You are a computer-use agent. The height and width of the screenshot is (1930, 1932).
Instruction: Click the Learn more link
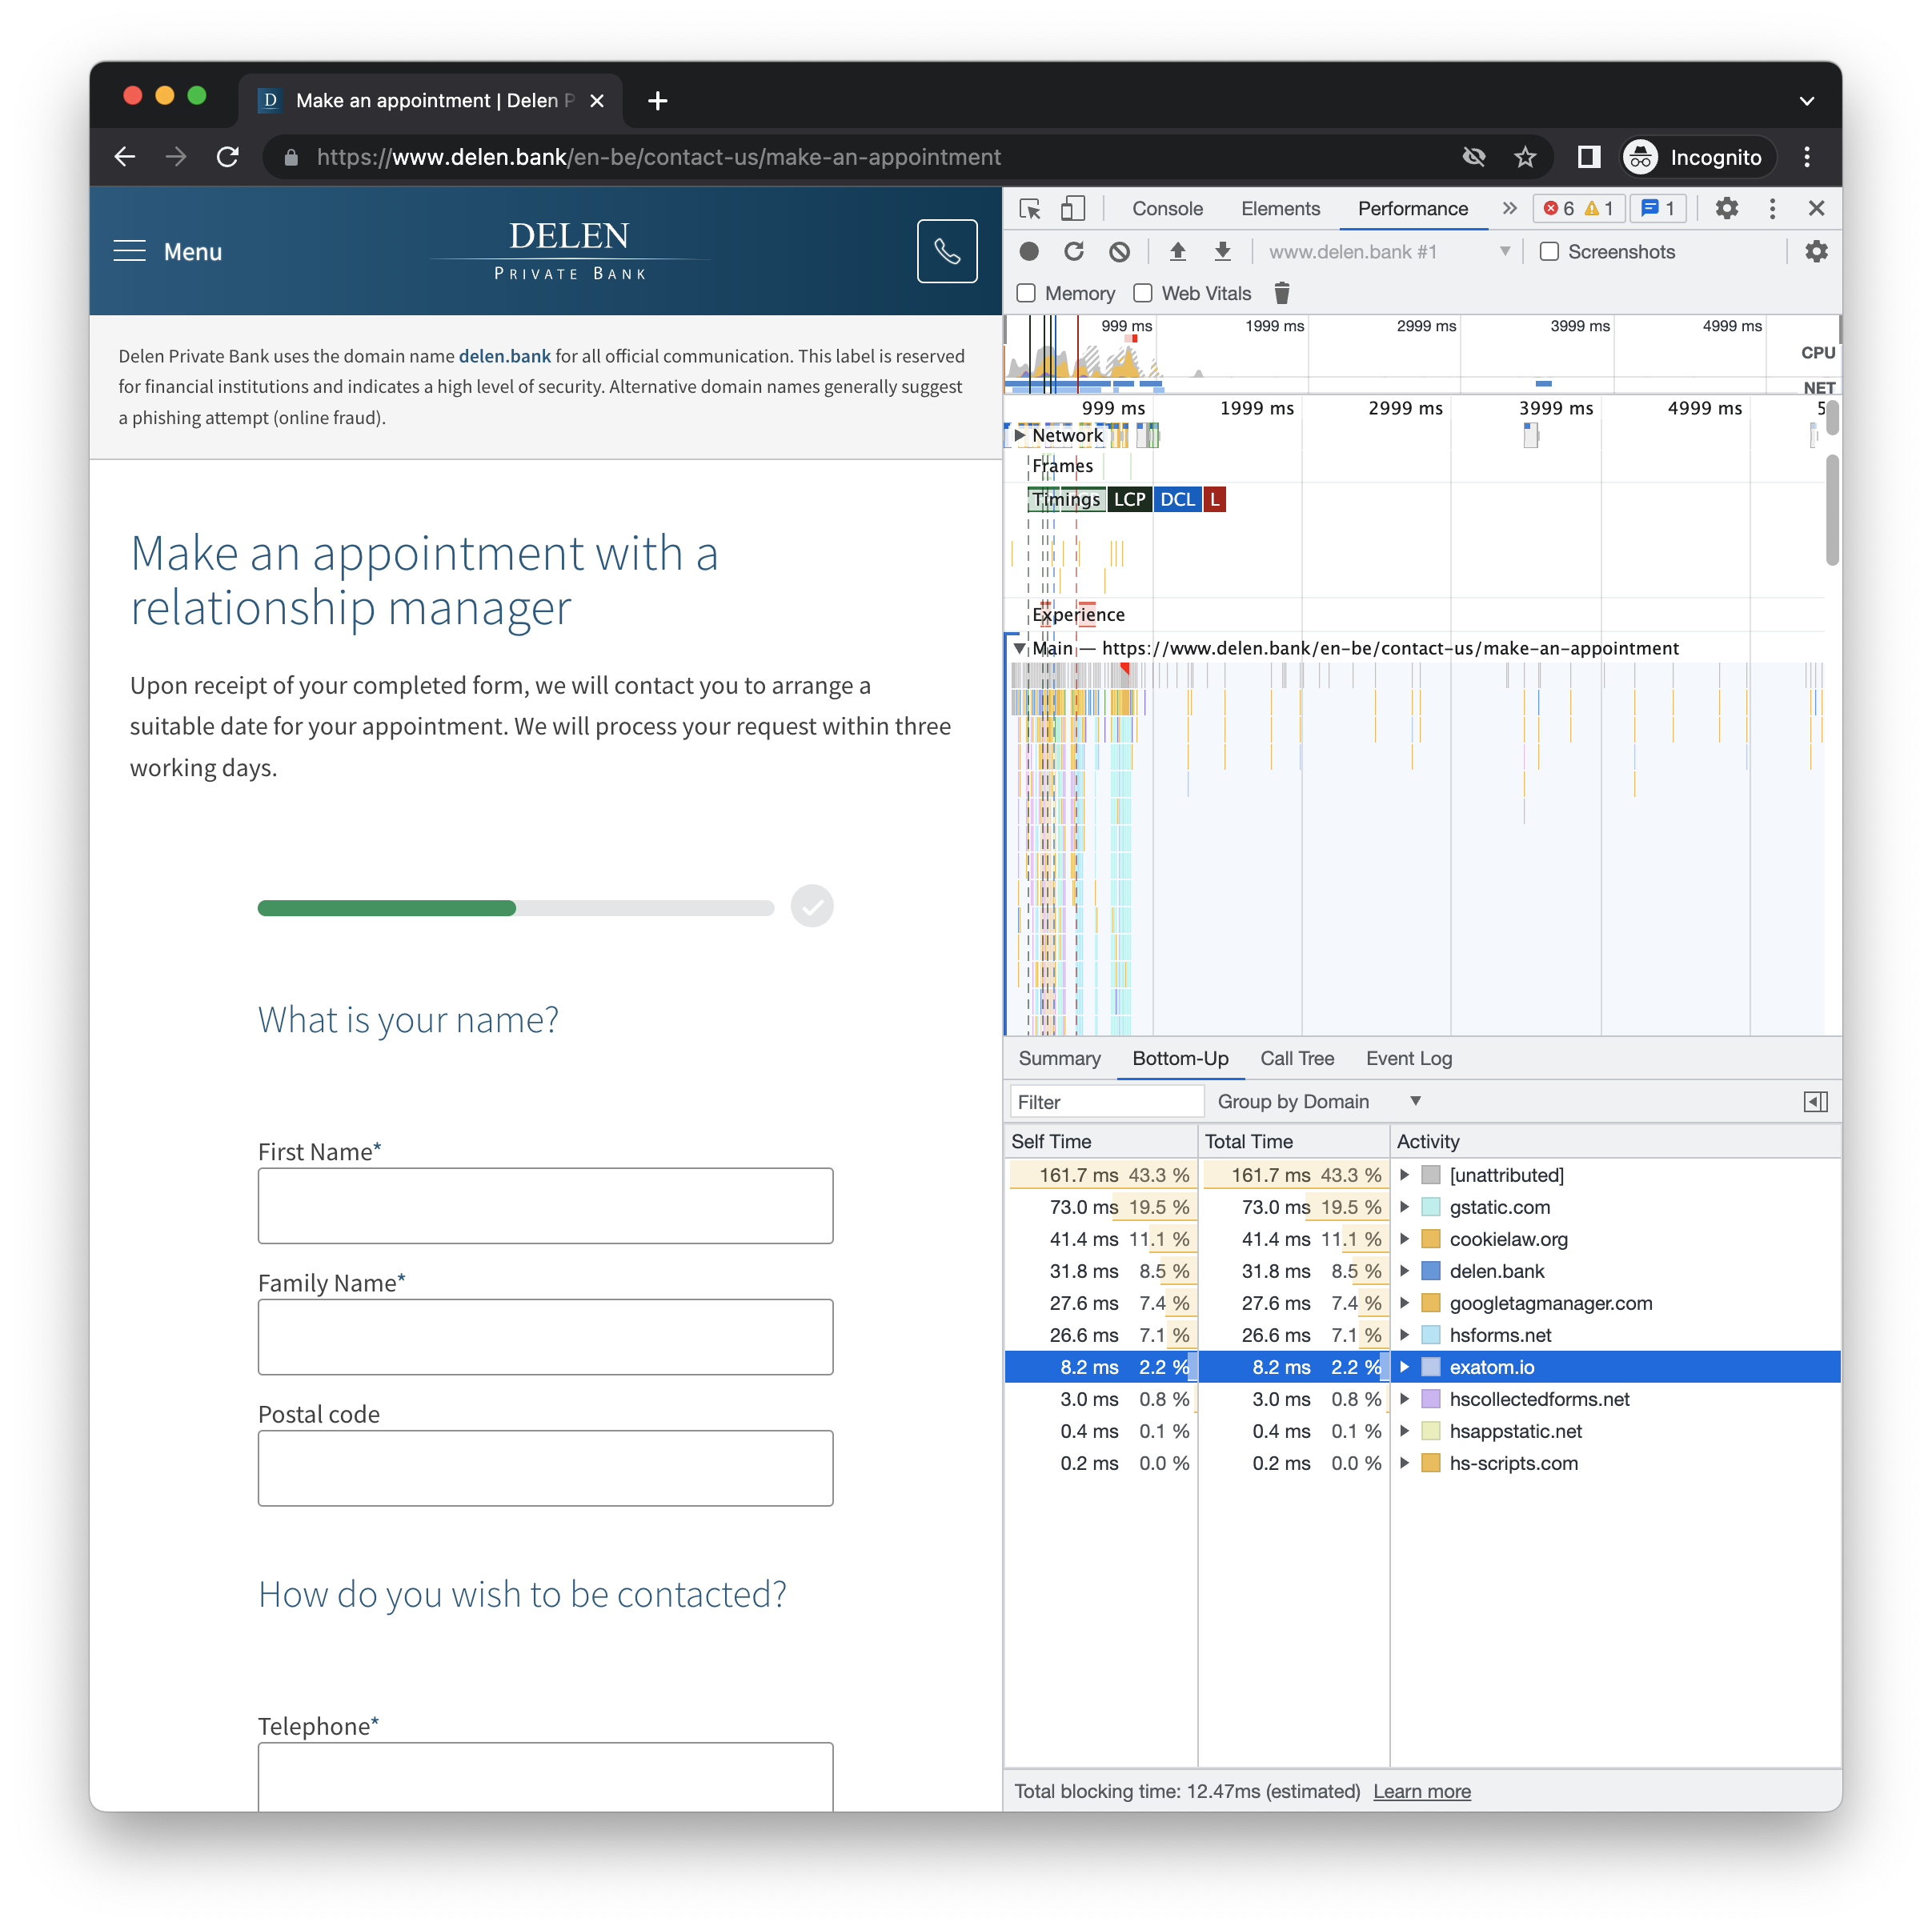click(1421, 1791)
